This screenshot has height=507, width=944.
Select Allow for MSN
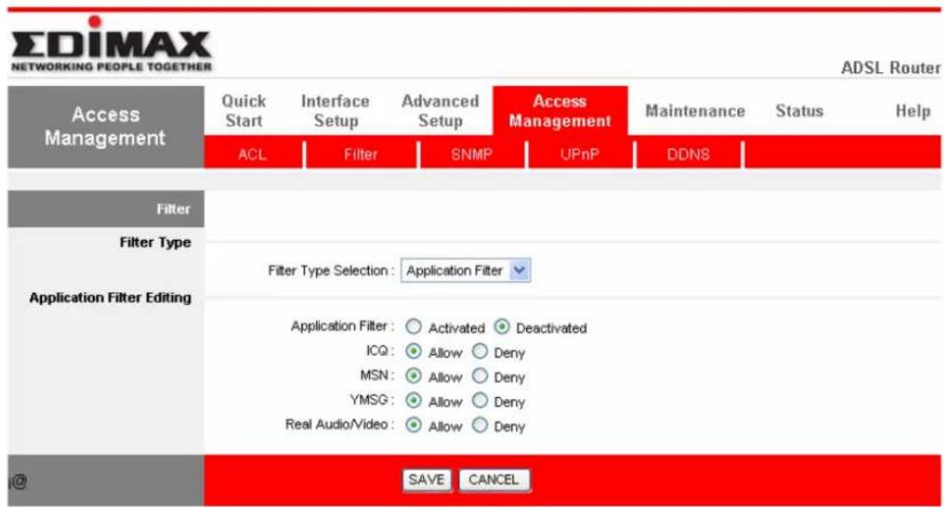click(x=413, y=376)
